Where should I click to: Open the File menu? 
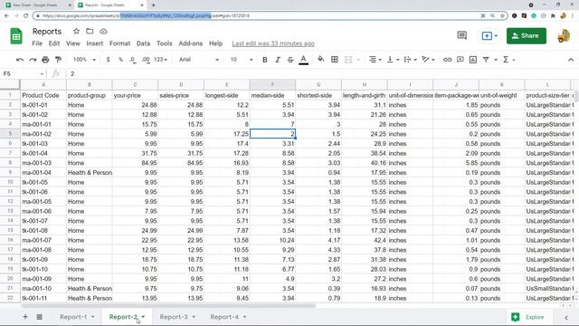[x=37, y=43]
